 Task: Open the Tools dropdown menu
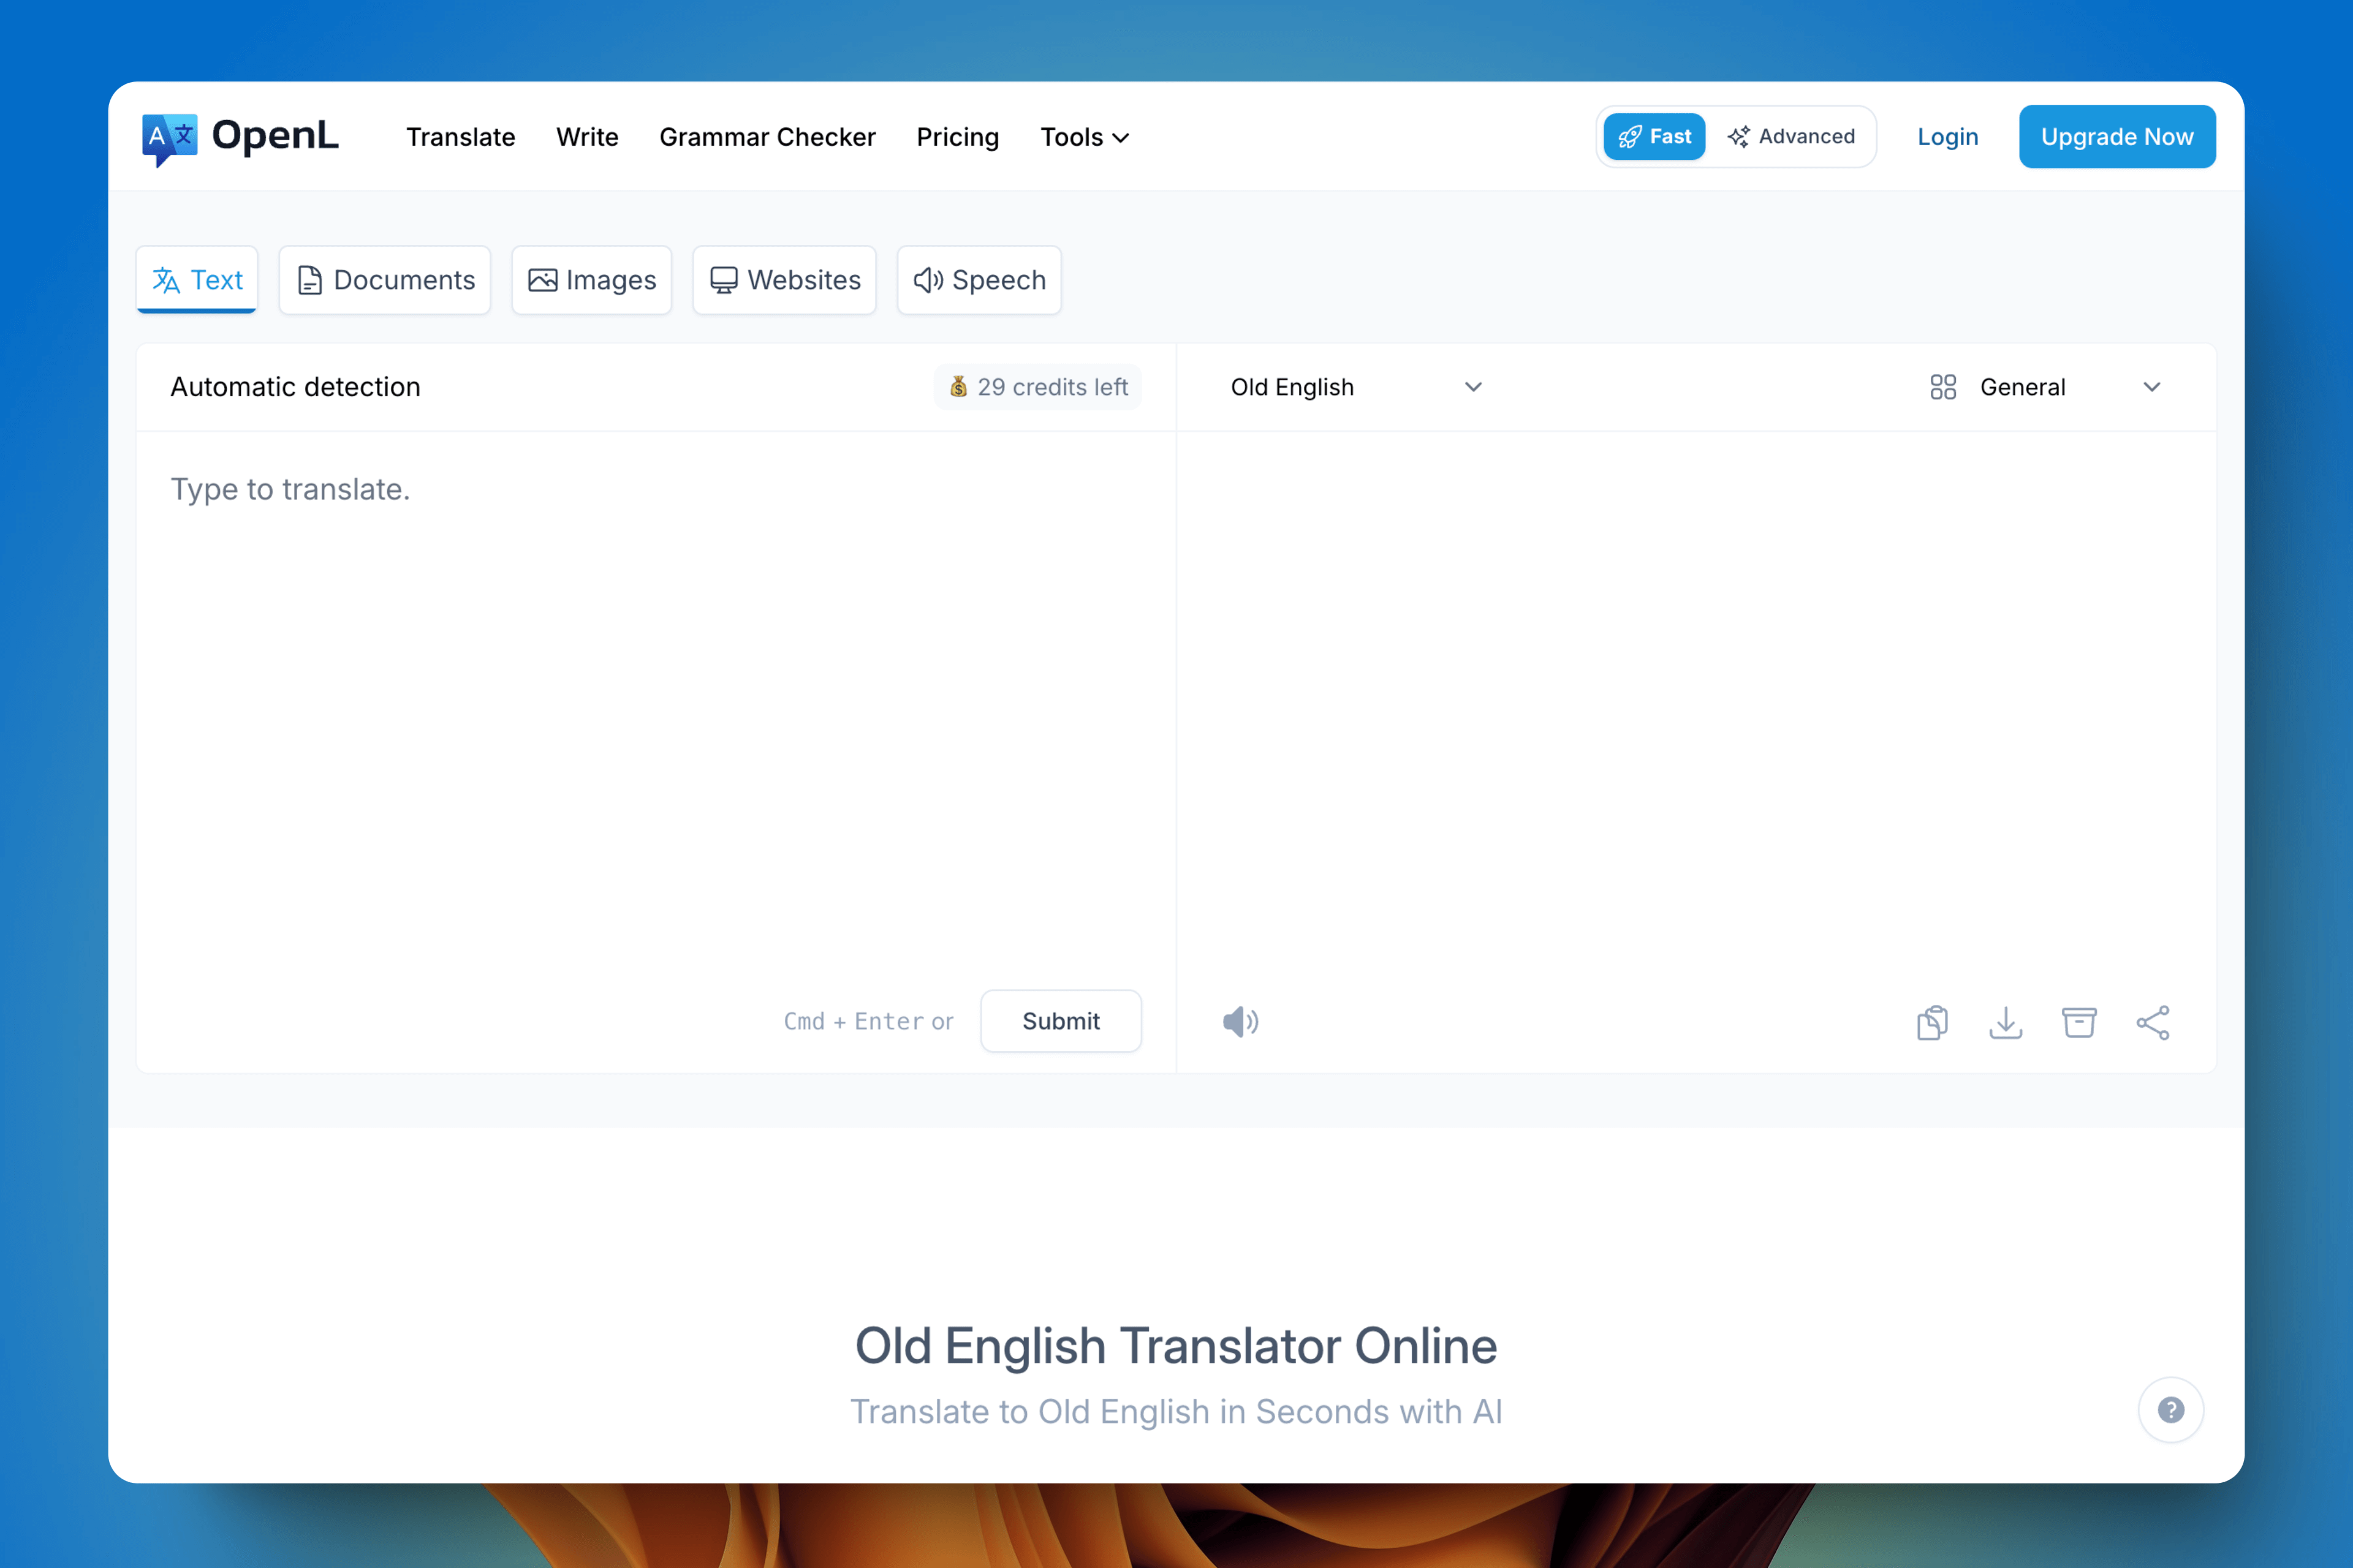1083,137
